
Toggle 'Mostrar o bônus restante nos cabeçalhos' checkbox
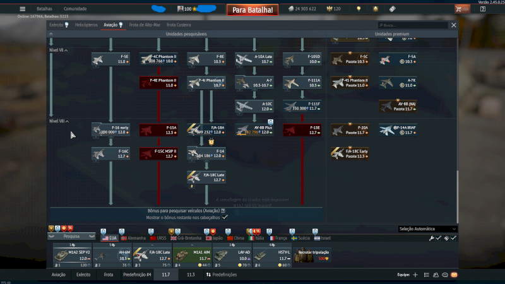(225, 216)
